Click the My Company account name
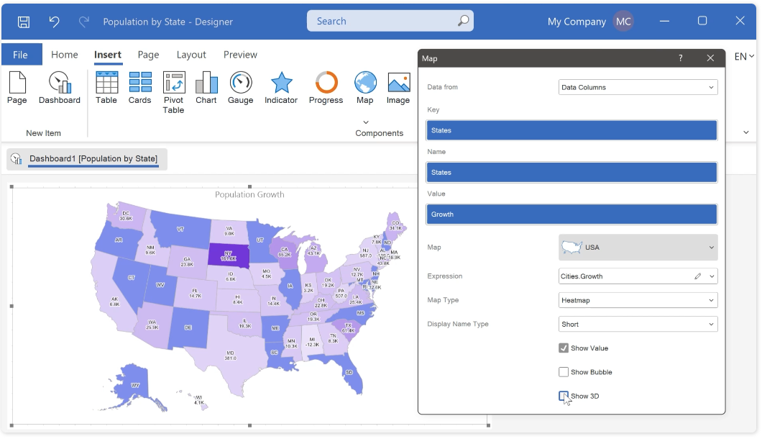This screenshot has height=439, width=762. 577,22
